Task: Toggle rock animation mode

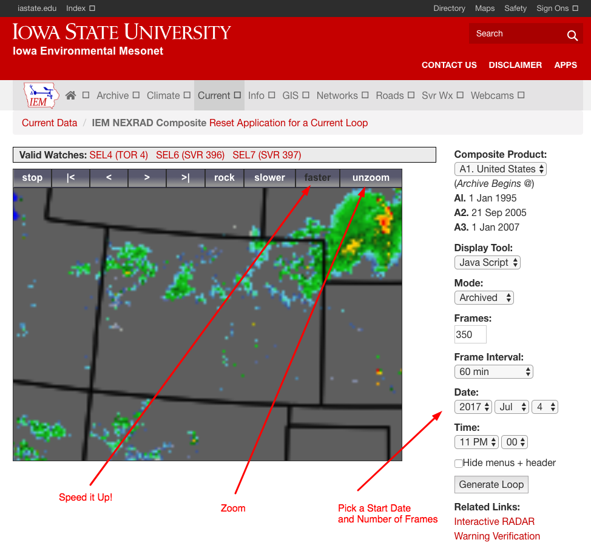Action: coord(225,178)
